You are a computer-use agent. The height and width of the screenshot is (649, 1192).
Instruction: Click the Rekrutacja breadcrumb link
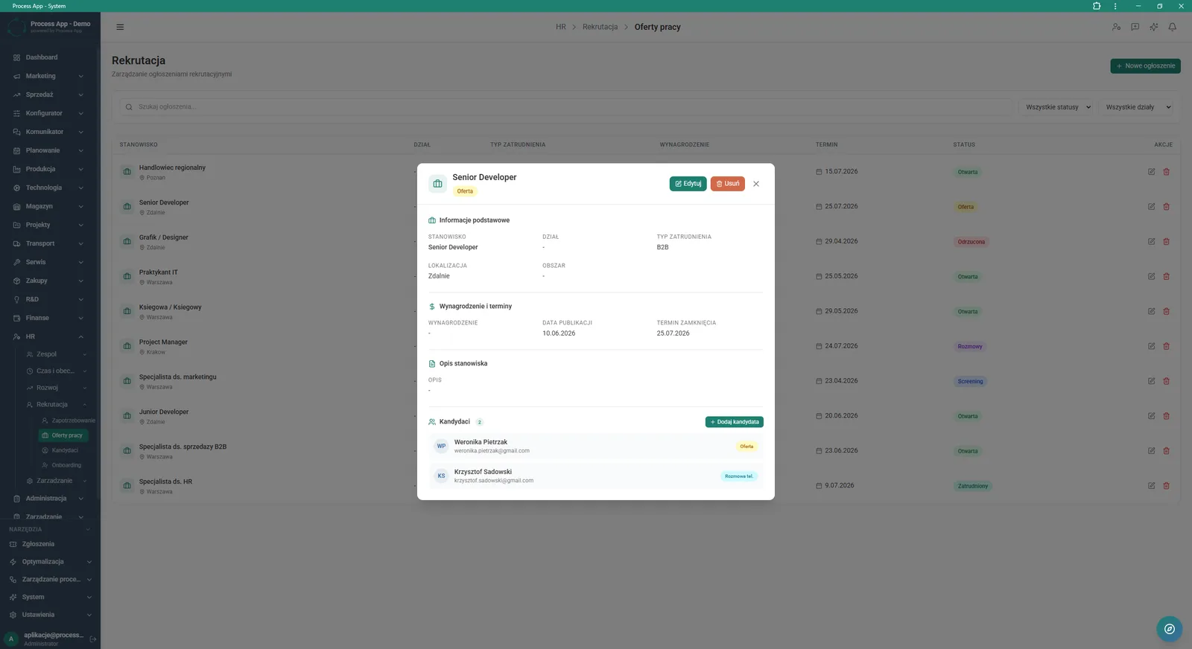click(x=600, y=28)
